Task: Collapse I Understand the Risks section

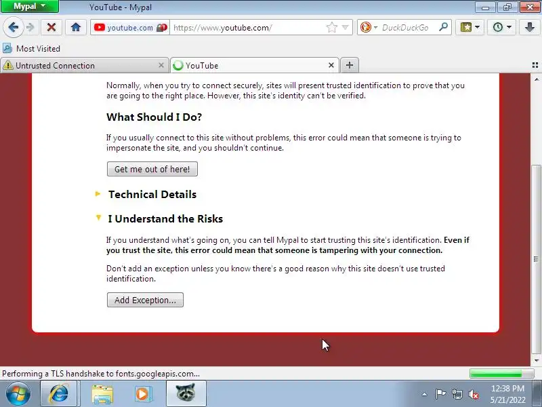Action: click(x=159, y=218)
